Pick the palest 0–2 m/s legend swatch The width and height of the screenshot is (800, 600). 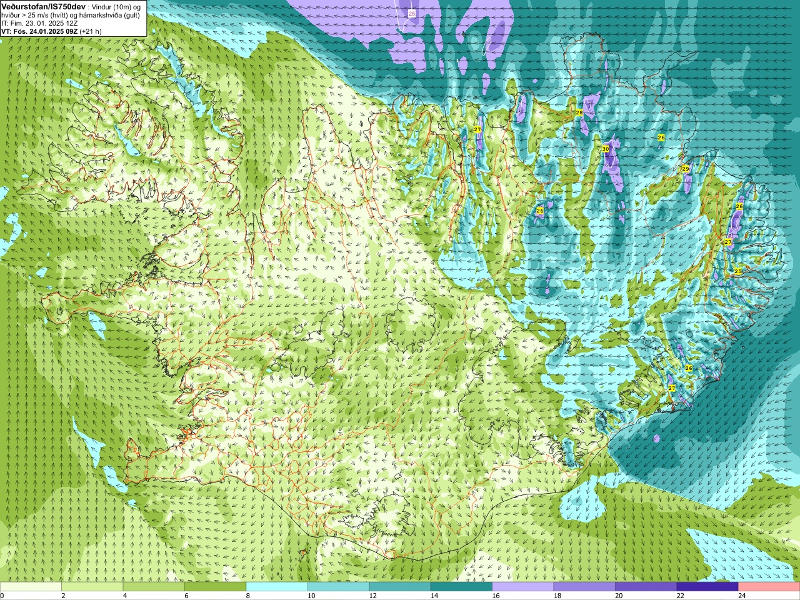31,587
